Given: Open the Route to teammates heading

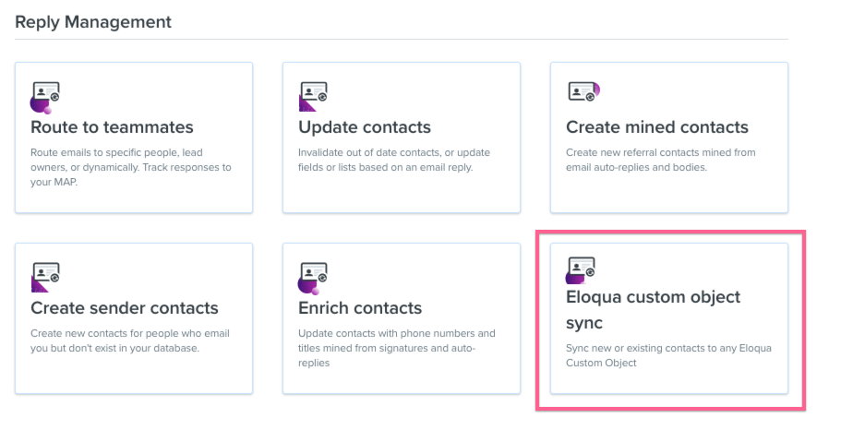Looking at the screenshot, I should (112, 127).
